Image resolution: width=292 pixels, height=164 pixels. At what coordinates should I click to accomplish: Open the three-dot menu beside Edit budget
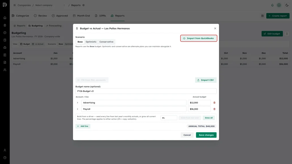[x=287, y=34]
